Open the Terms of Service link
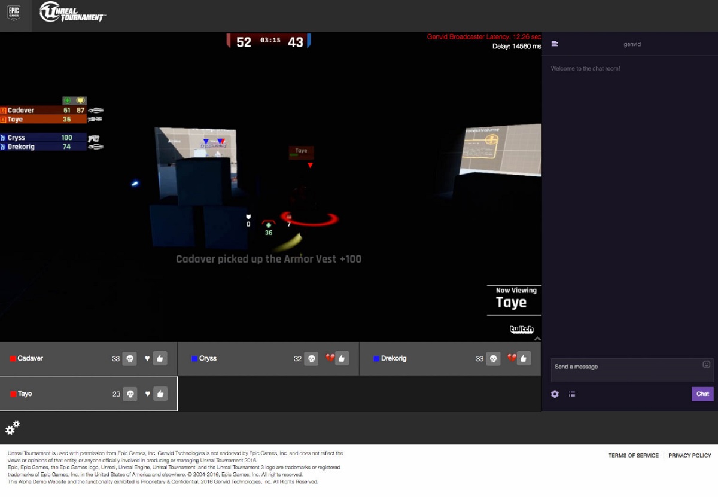718x497 pixels. 633,456
